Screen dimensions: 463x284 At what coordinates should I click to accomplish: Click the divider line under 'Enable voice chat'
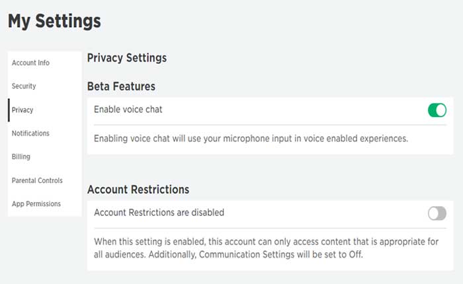[x=265, y=124]
